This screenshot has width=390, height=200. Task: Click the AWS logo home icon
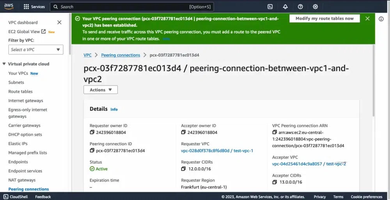tap(9, 7)
